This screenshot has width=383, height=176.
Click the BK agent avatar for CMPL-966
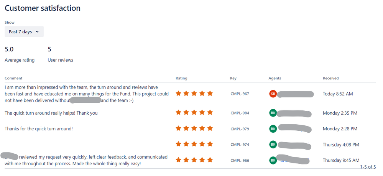pyautogui.click(x=273, y=160)
